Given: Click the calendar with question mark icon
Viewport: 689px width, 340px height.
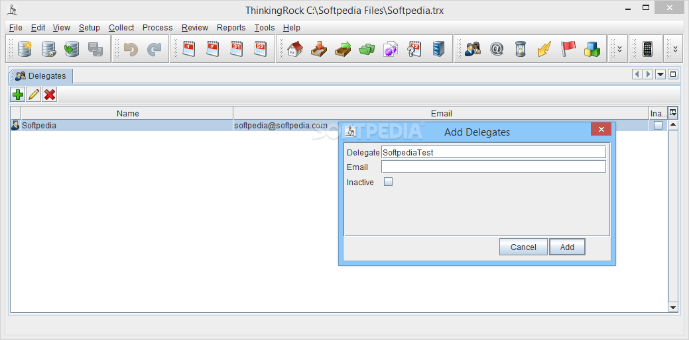Looking at the screenshot, I should 414,49.
